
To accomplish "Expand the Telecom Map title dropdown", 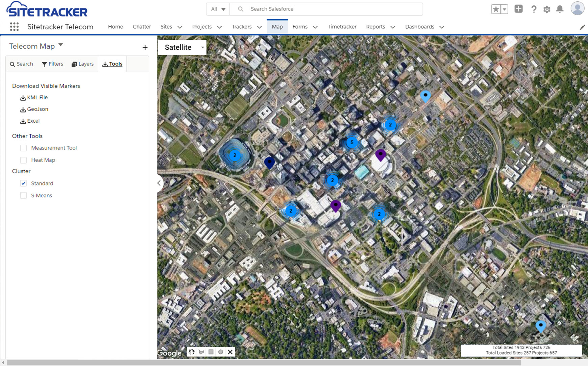I will 61,45.
